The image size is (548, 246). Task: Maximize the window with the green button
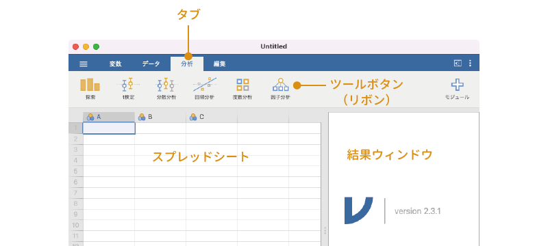tap(96, 46)
